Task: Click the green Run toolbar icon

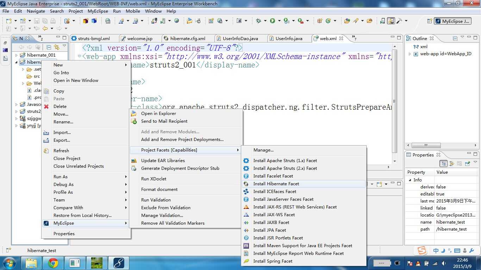Action: (273, 21)
